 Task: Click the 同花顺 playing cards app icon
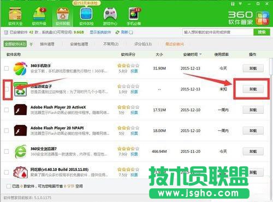click(x=20, y=172)
